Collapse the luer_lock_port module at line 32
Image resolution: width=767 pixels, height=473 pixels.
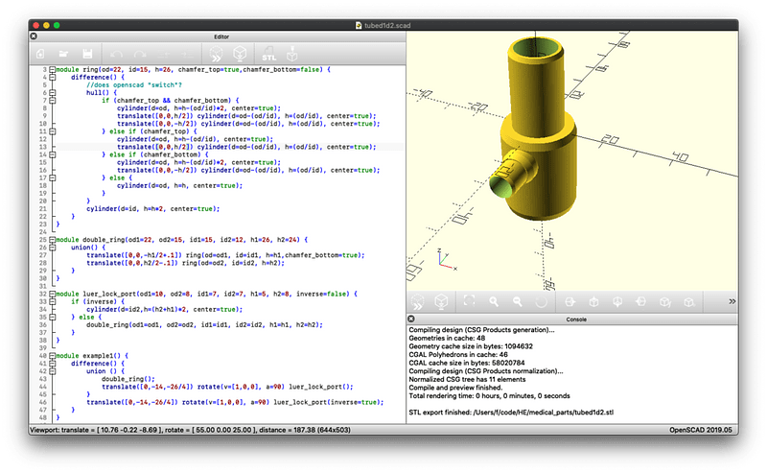[53, 294]
